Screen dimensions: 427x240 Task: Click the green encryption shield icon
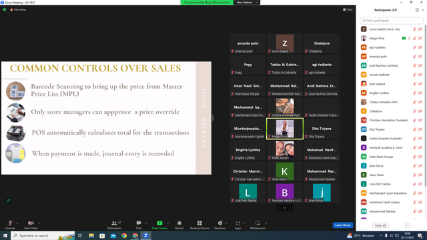5,9
